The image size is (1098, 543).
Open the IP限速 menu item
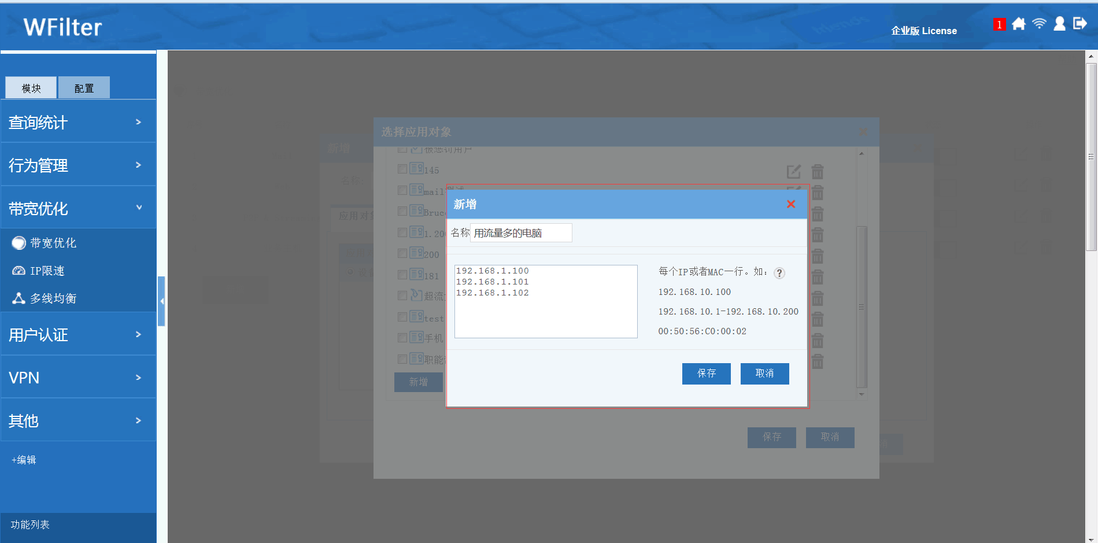[47, 271]
